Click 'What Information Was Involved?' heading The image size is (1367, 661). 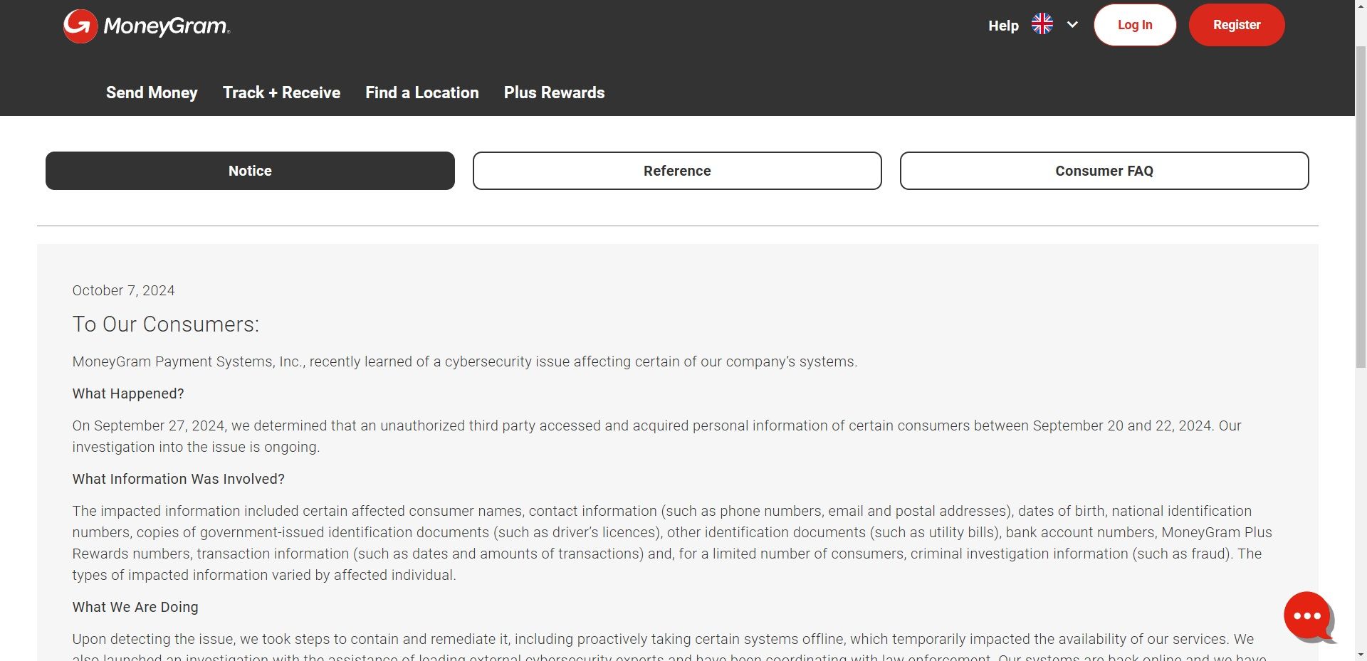tap(178, 479)
